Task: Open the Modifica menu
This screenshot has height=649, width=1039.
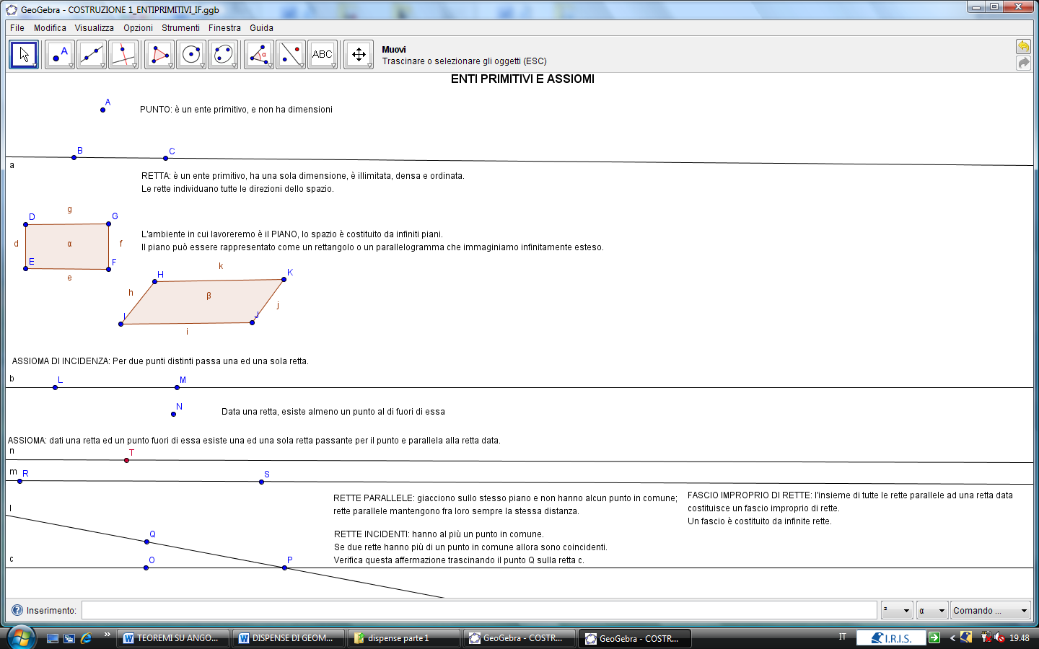Action: (x=50, y=28)
